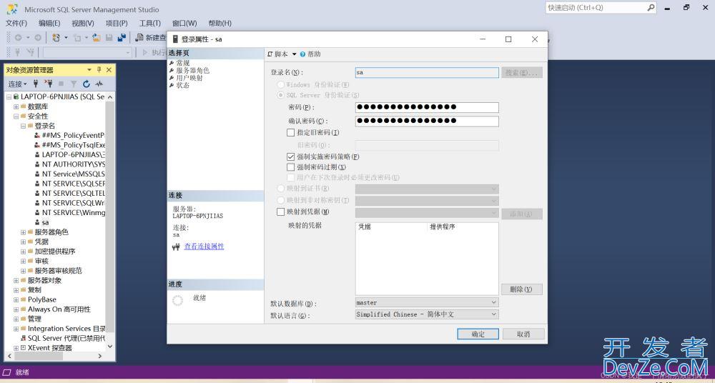Check the 指定旧密码 checkbox
This screenshot has width=715, height=383.
(290, 133)
